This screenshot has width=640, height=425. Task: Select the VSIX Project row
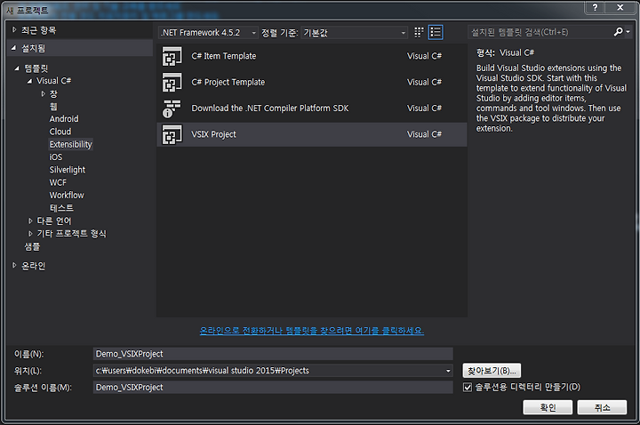(312, 134)
